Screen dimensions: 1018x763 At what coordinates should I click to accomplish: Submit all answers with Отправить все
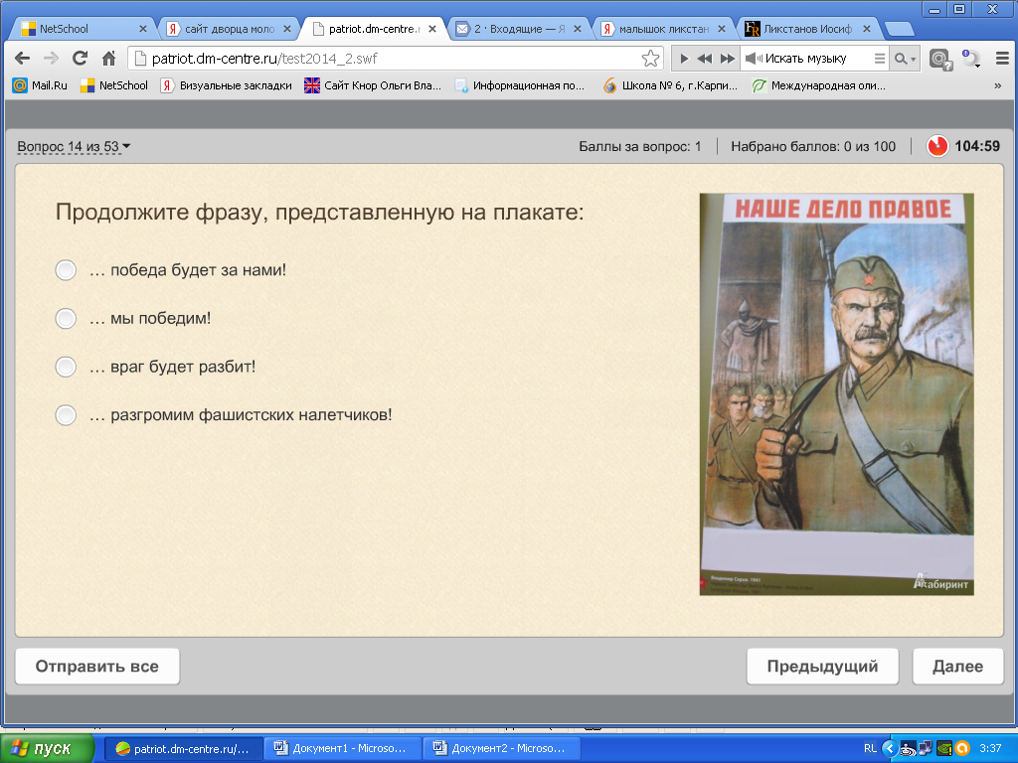click(x=97, y=667)
